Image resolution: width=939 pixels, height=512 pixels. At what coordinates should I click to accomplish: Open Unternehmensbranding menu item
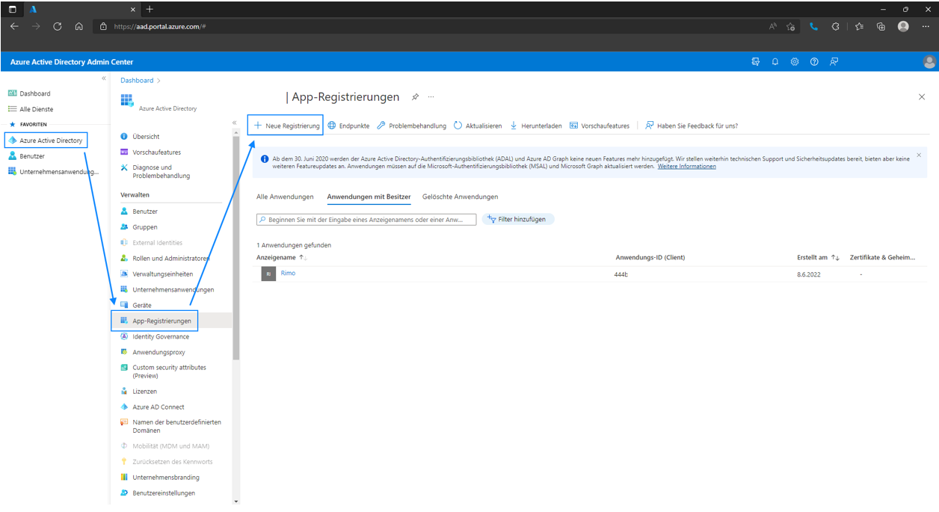[x=159, y=478]
